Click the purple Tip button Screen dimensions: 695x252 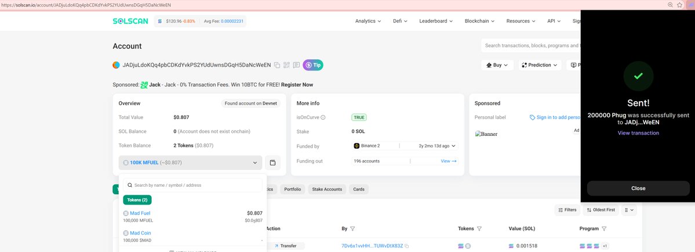coord(313,65)
